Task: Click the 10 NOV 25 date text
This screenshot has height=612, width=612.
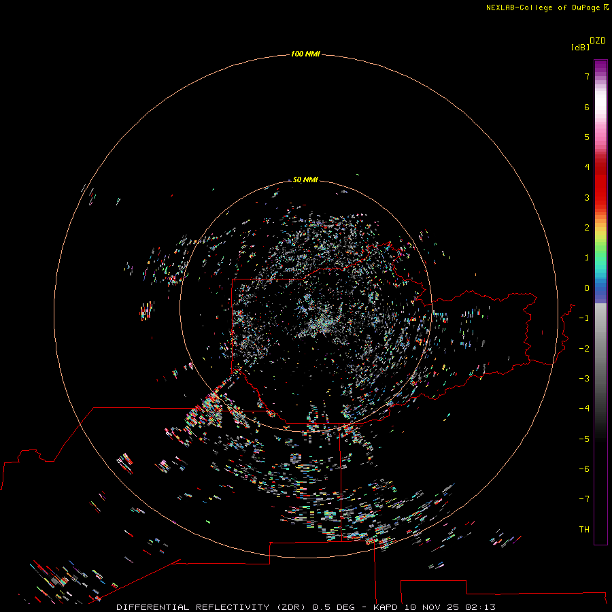Action: tap(432, 607)
